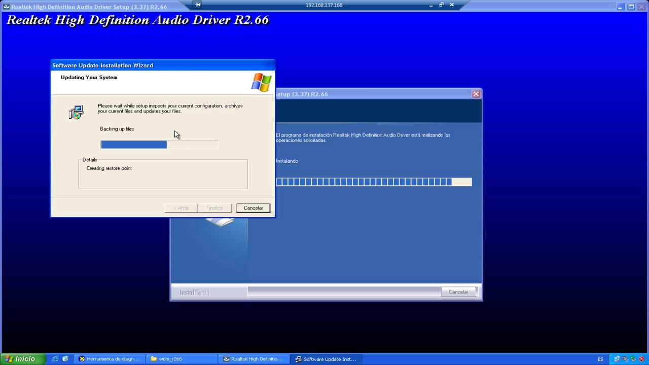Image resolution: width=649 pixels, height=365 pixels.
Task: Click the 'Please wait while setup inspects' message
Action: [170, 108]
